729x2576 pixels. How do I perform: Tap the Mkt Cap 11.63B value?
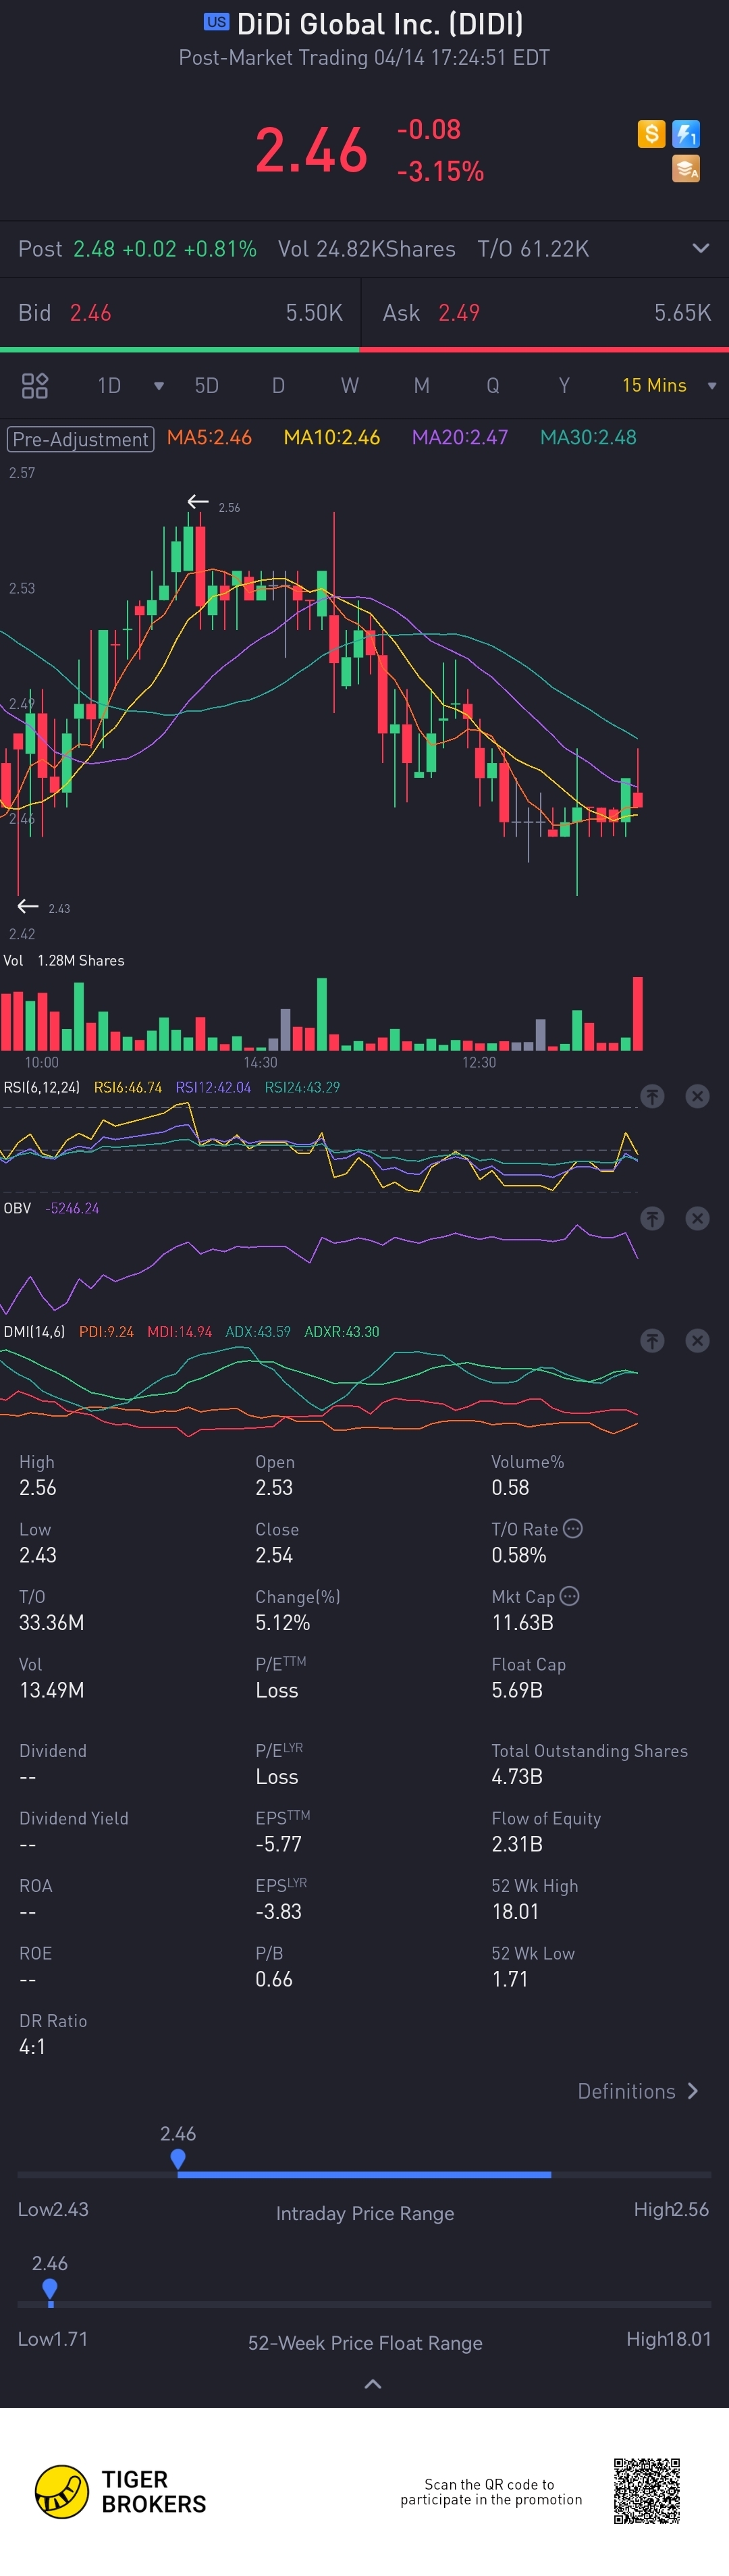[522, 1622]
